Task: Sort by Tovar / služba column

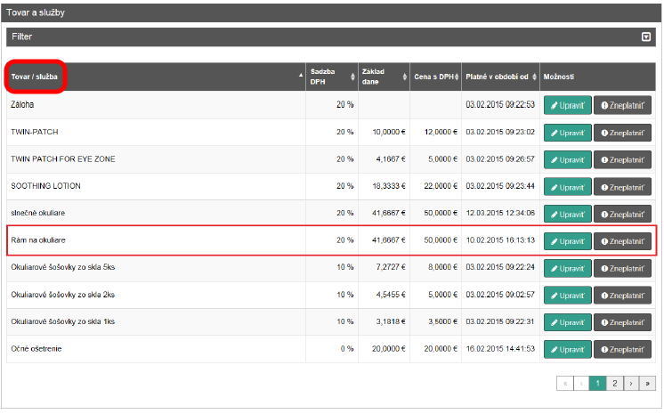Action: pos(37,77)
